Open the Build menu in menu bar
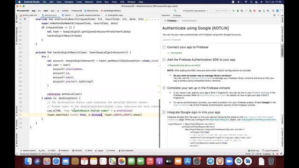 (99, 2)
